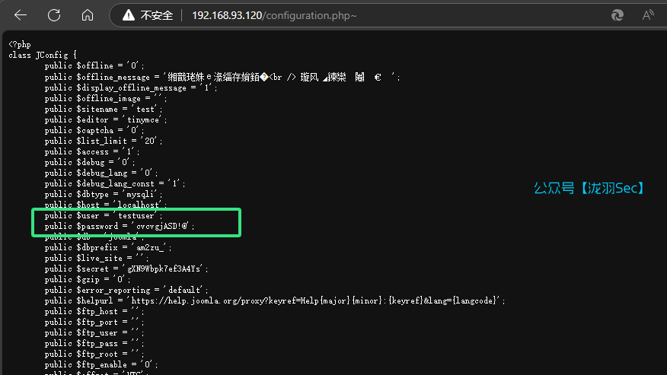This screenshot has width=667, height=375.
Task: Select the public $debug = '0' line
Action: 90,162
